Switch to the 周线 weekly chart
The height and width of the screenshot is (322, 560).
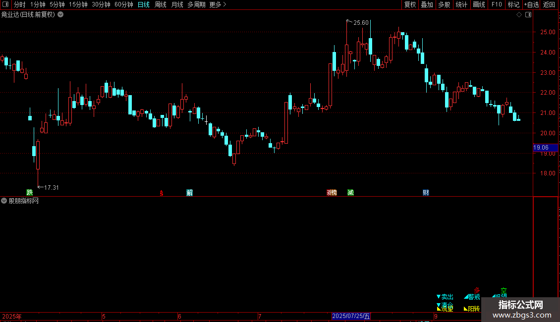click(161, 4)
